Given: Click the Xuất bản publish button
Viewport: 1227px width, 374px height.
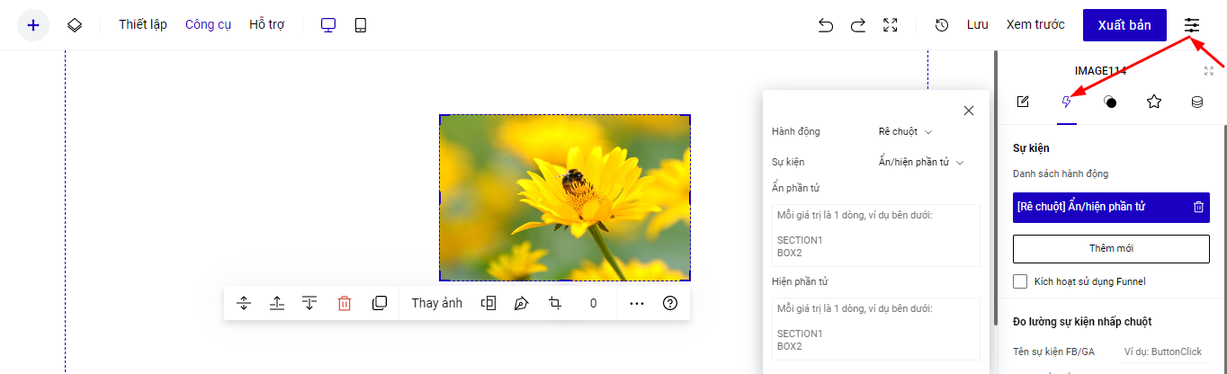Looking at the screenshot, I should pyautogui.click(x=1124, y=25).
